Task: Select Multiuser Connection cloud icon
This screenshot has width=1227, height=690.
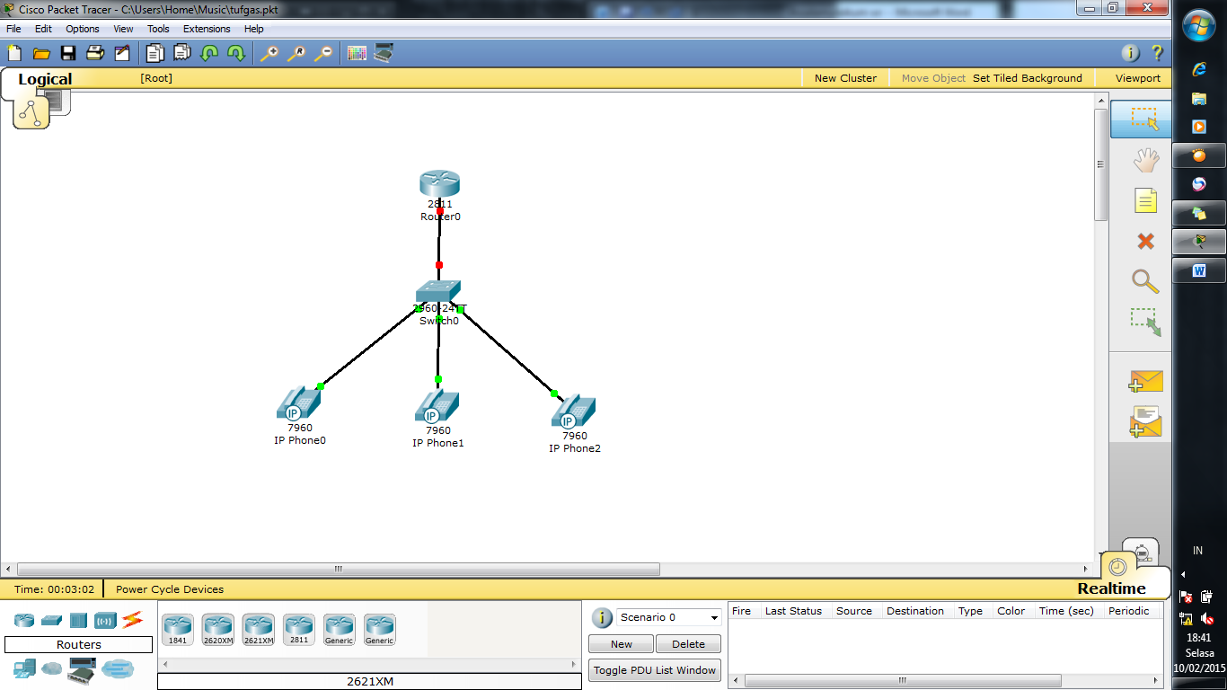Action: coord(117,668)
